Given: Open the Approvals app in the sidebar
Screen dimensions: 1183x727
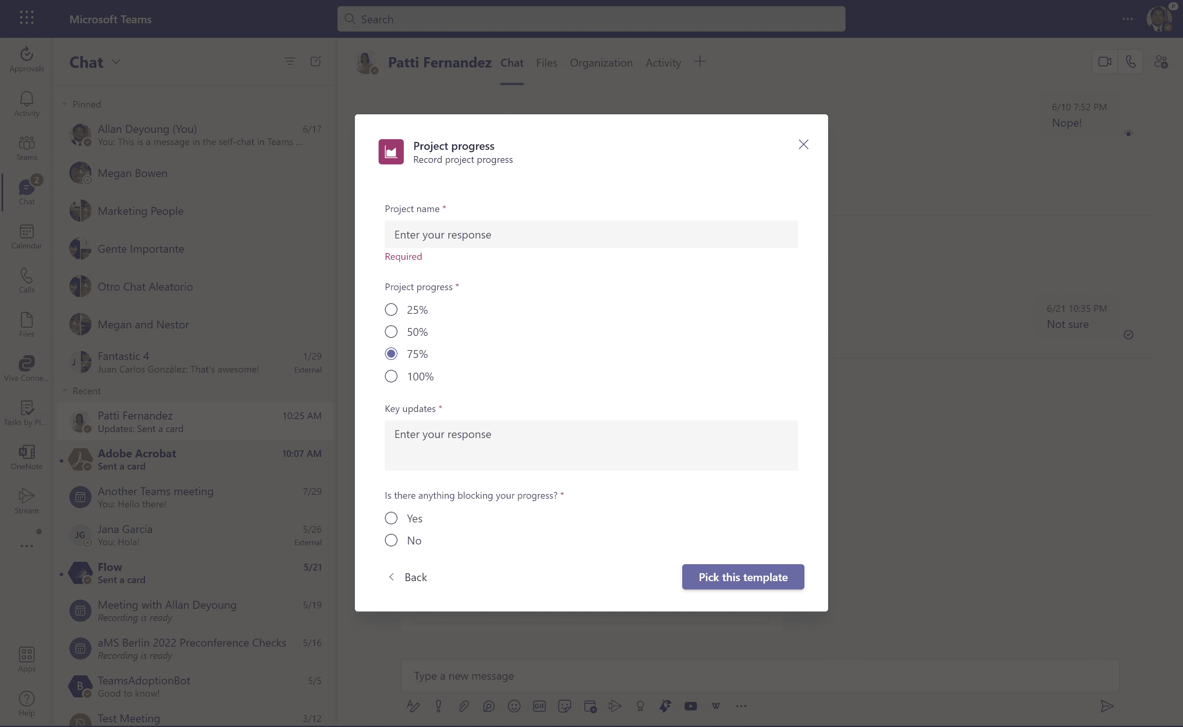Looking at the screenshot, I should 26,59.
